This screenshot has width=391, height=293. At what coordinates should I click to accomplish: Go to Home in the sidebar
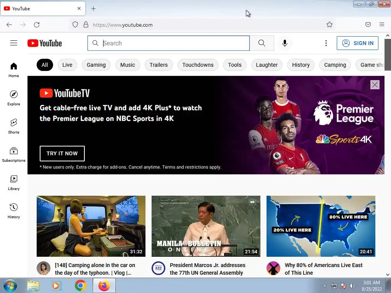pyautogui.click(x=14, y=70)
